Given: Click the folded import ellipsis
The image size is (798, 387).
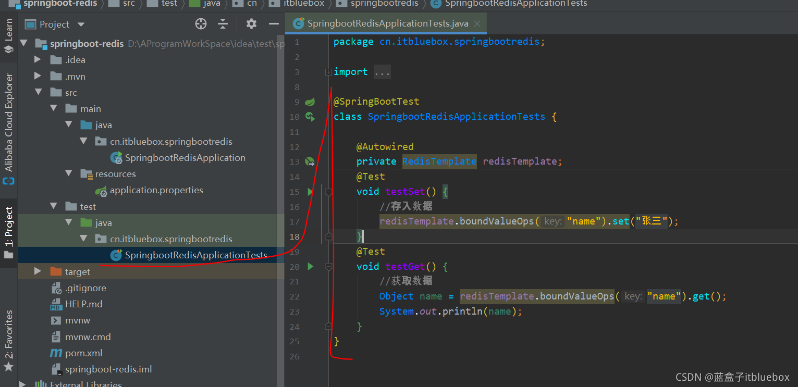Looking at the screenshot, I should pos(382,72).
